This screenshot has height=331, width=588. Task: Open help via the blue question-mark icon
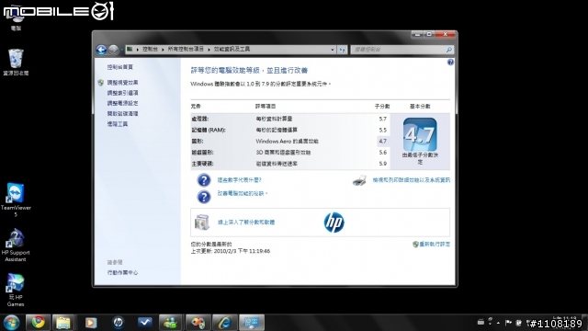click(450, 63)
